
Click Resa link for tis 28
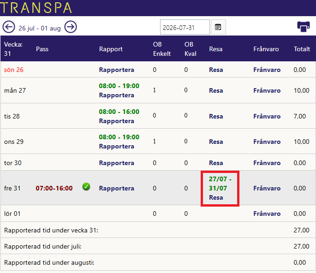click(x=216, y=116)
